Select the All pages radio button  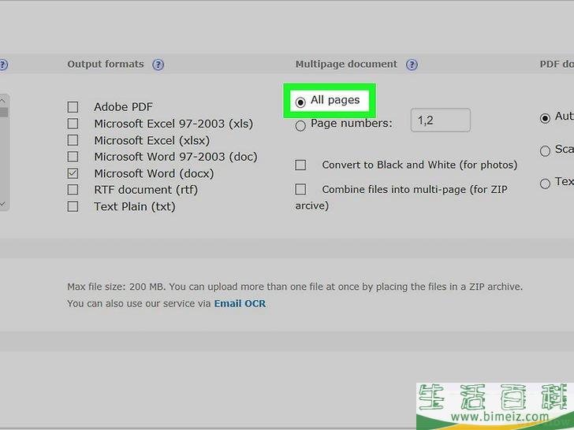pyautogui.click(x=300, y=102)
